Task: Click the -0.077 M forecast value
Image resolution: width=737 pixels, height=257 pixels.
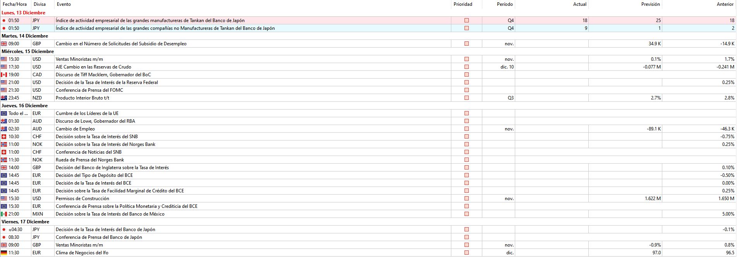Action: (652, 67)
